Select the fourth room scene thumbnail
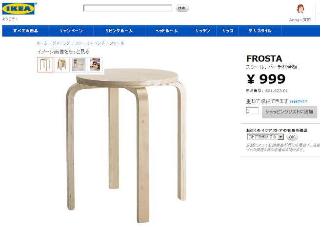The width and height of the screenshot is (320, 228). (x=95, y=65)
